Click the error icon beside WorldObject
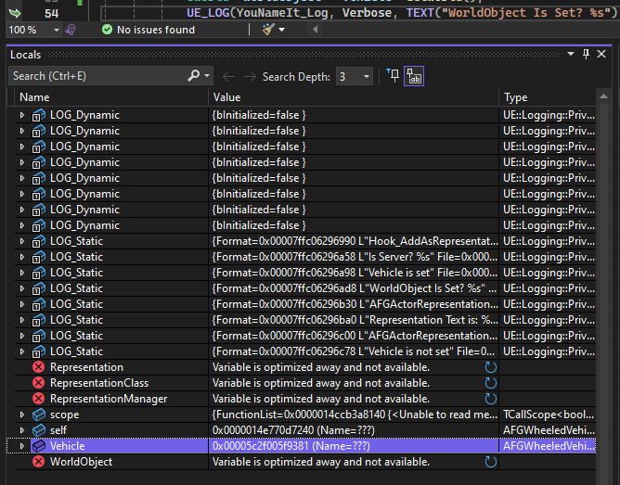This screenshot has width=620, height=485. [38, 462]
